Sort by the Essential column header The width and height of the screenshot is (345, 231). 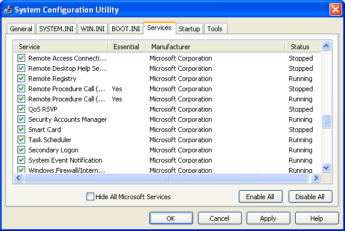coord(126,47)
